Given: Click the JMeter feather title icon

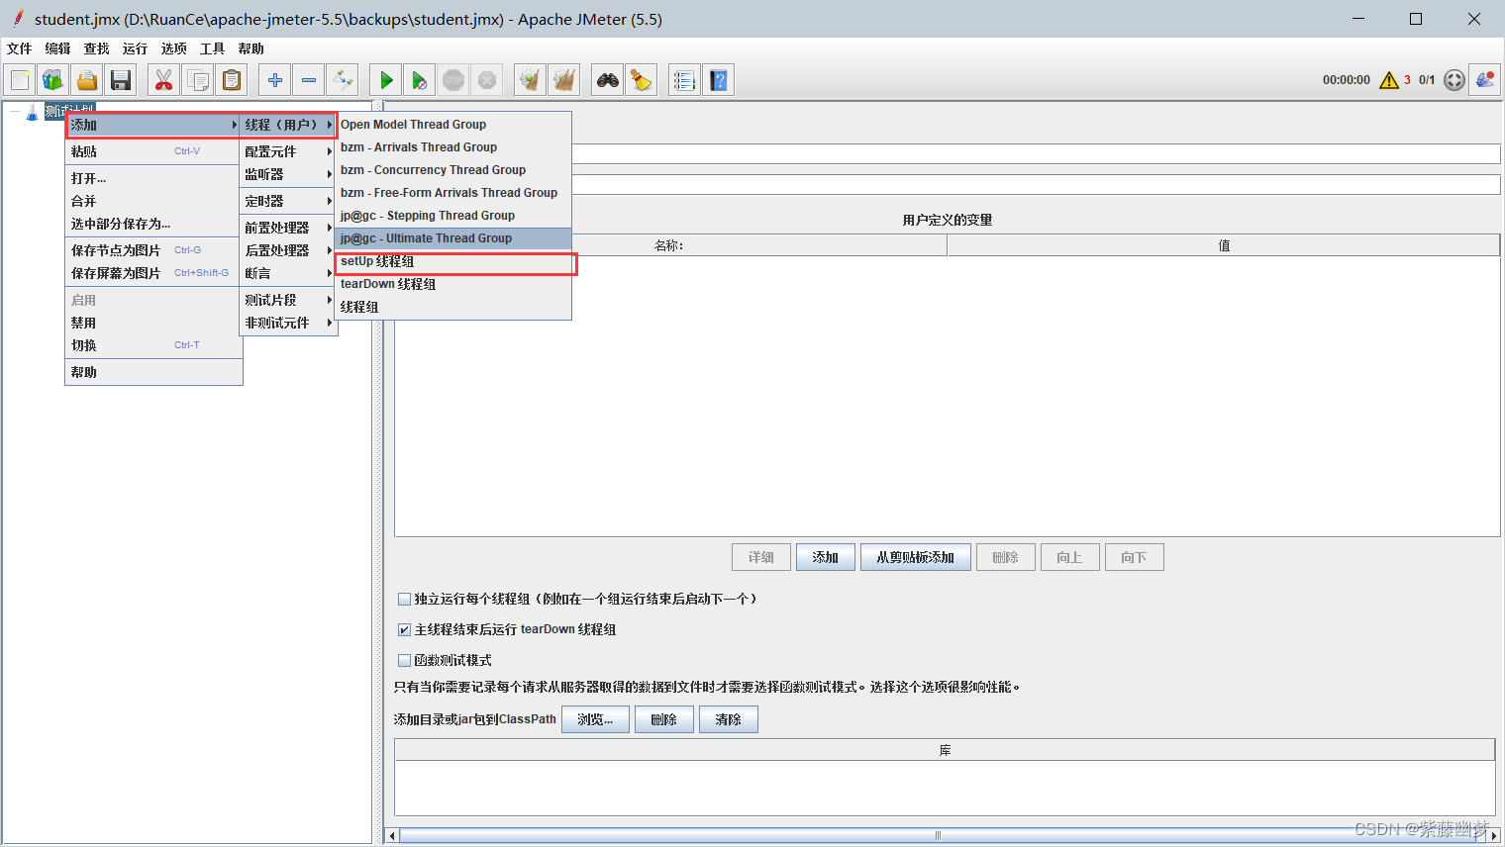Looking at the screenshot, I should point(18,19).
